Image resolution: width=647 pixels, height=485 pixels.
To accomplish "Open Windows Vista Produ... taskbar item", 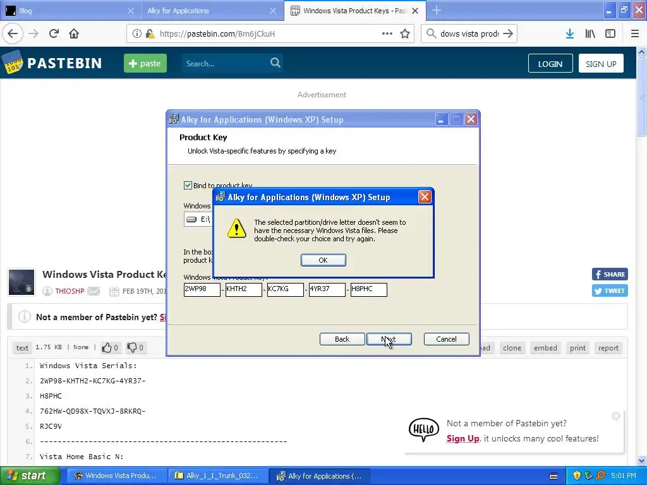I will 117,476.
